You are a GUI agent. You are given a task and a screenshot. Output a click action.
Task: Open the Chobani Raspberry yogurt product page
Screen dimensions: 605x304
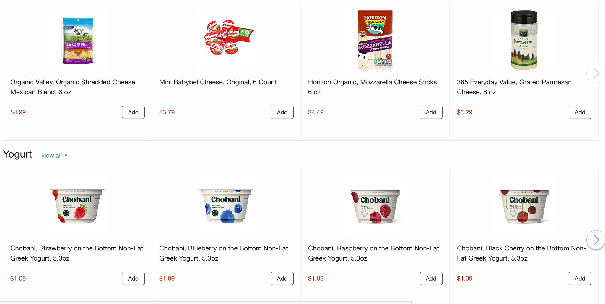373,253
